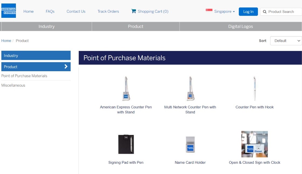Click the chevron arrow on Product sidebar
The image size is (302, 174).
[x=66, y=67]
